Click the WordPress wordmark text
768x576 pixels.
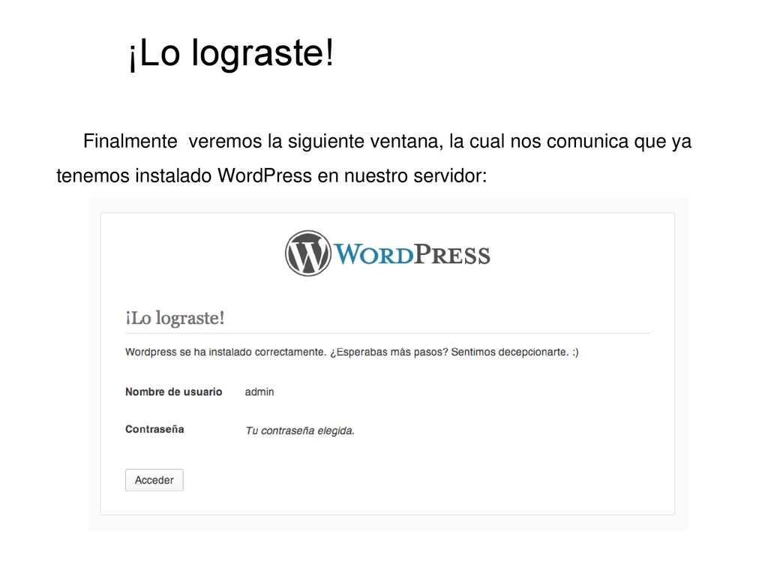tap(412, 255)
